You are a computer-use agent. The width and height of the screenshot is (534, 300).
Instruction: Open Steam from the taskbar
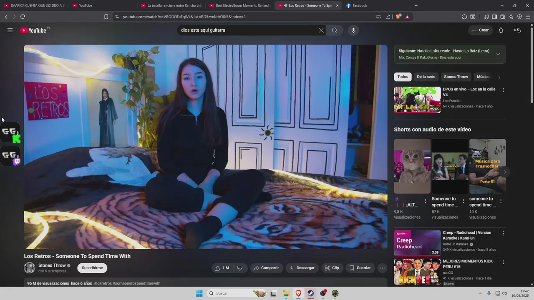click(311, 293)
